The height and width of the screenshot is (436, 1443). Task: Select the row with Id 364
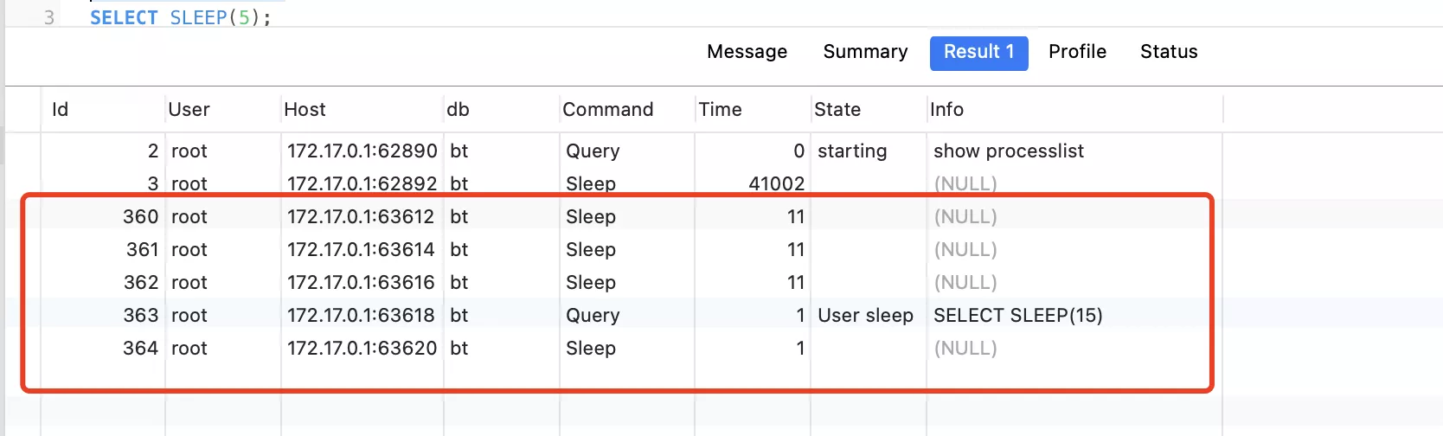pyautogui.click(x=632, y=349)
